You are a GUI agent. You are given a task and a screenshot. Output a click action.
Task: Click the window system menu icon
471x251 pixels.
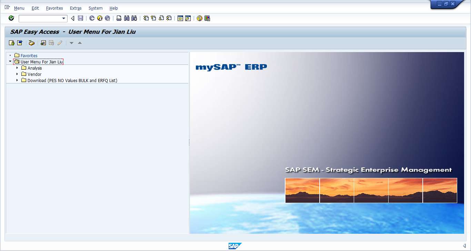coord(7,7)
